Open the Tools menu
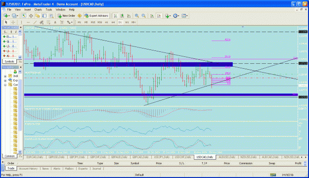The width and height of the screenshot is (309, 178). coord(48,10)
